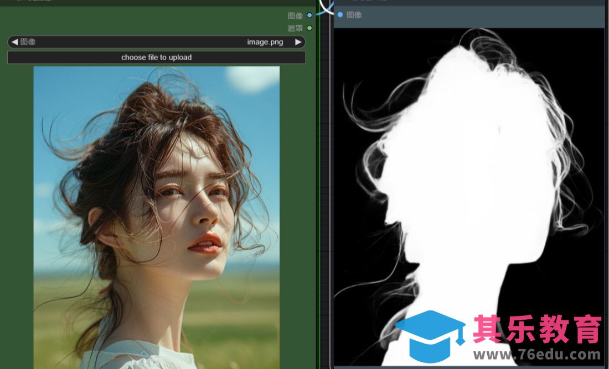
Task: Click the 图像 label inside the file selector
Action: [28, 42]
